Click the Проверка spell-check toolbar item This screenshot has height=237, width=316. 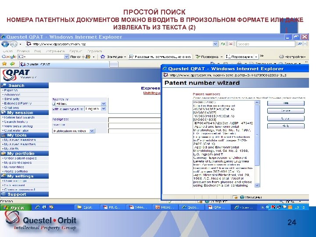click(x=207, y=57)
